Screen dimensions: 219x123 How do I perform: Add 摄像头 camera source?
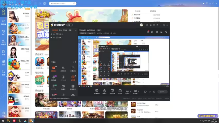[x=105, y=92]
